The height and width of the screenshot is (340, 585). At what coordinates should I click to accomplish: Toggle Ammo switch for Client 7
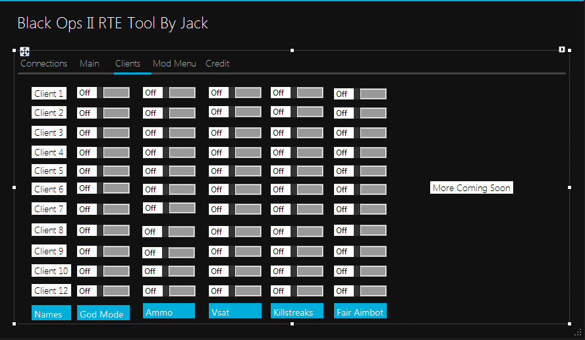tap(169, 208)
